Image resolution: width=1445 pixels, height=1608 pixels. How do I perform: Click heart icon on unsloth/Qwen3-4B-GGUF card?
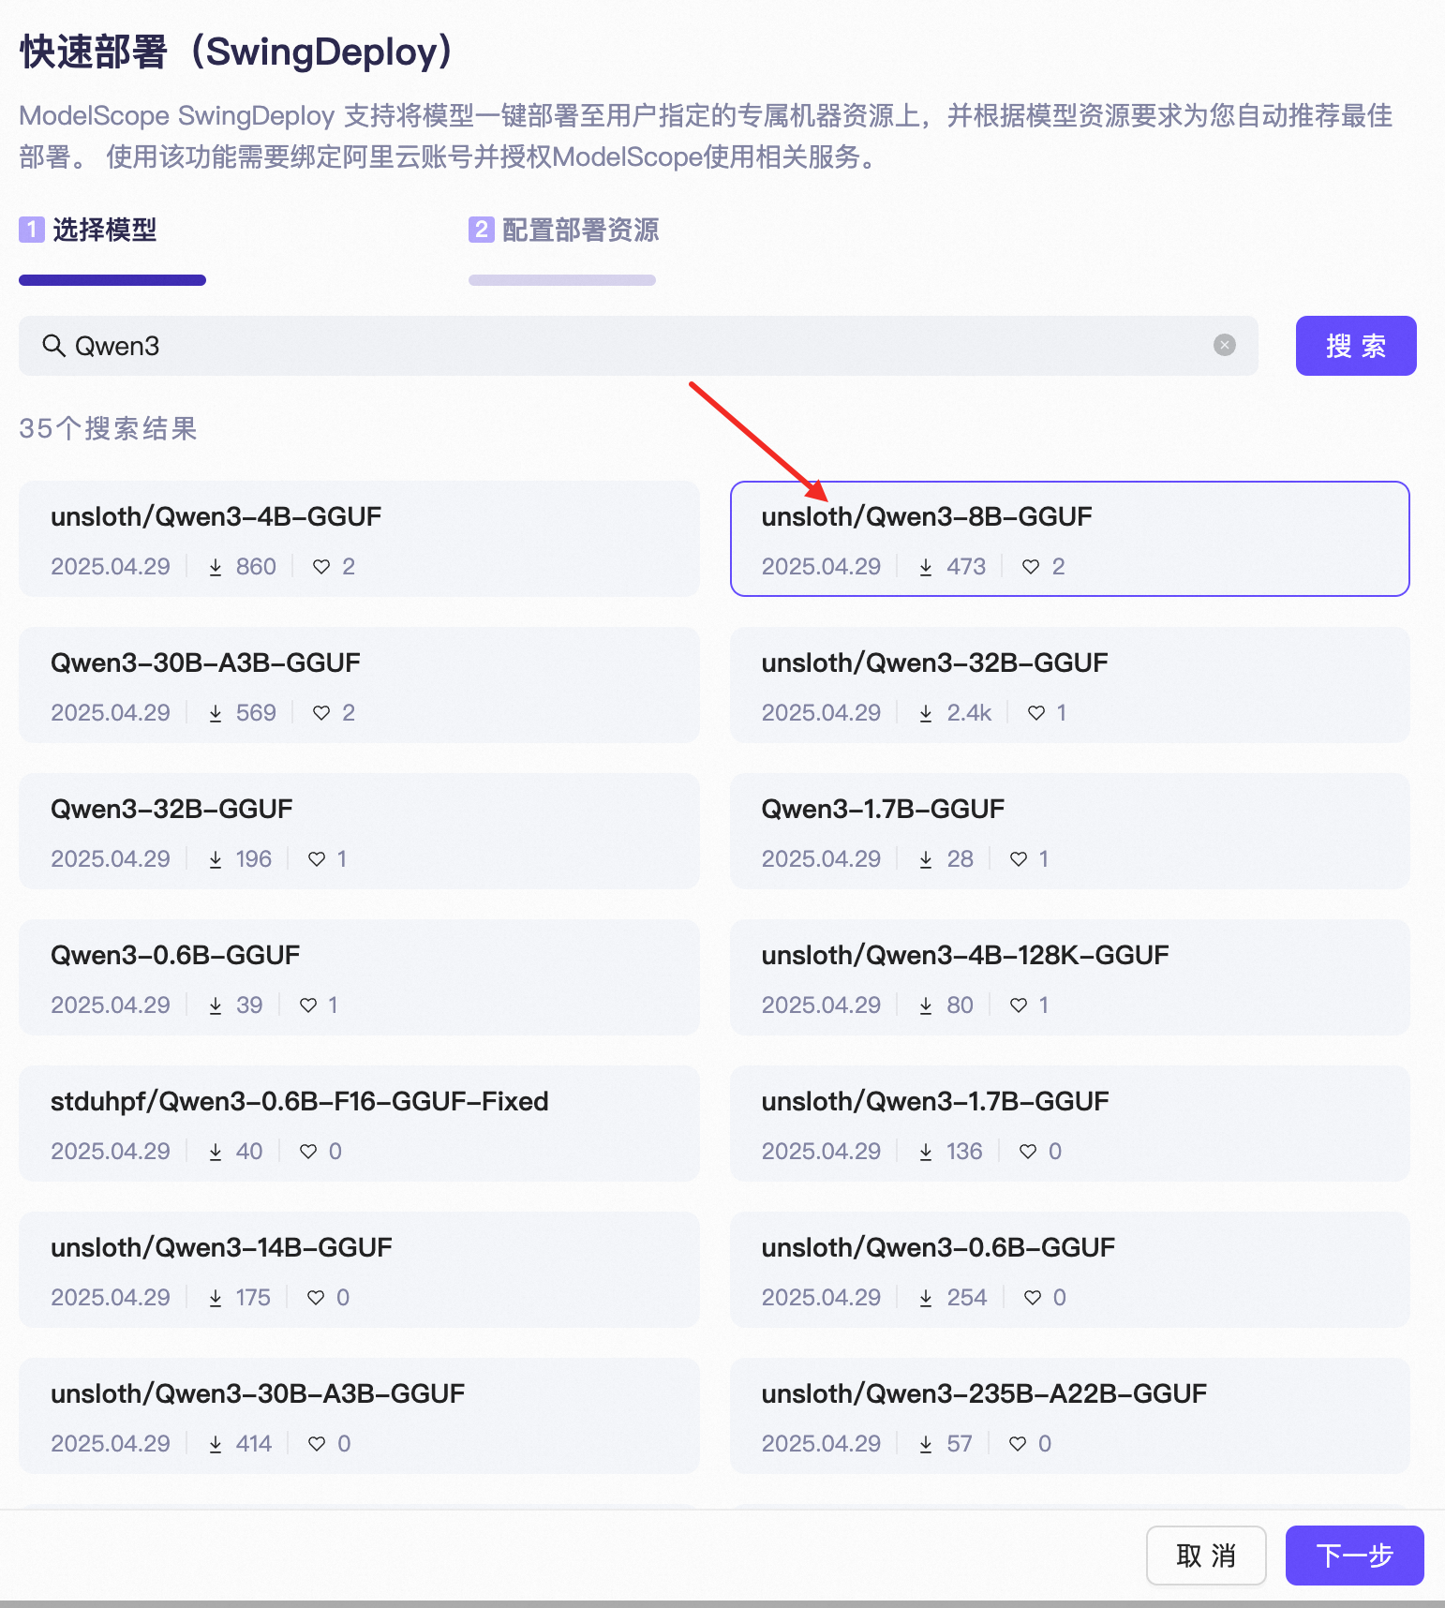click(x=321, y=567)
